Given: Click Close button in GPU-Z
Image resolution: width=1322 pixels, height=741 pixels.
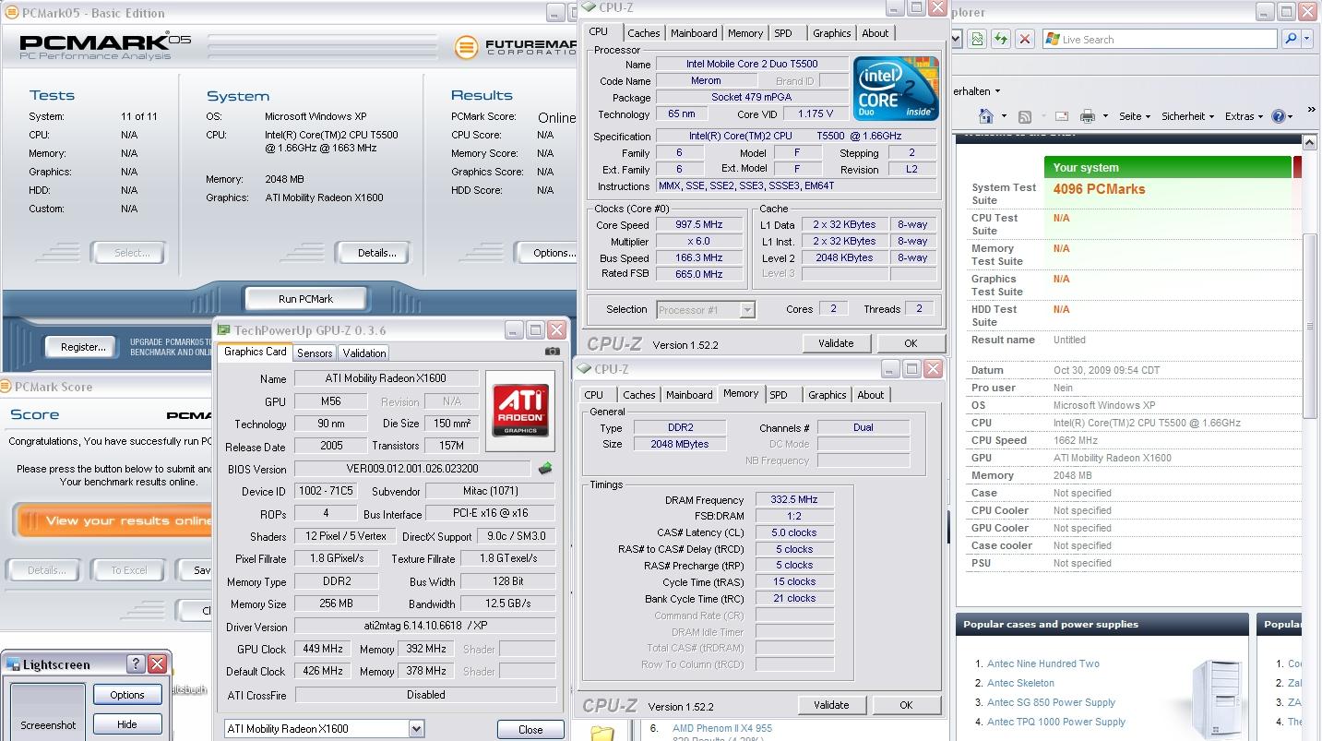Looking at the screenshot, I should [530, 729].
